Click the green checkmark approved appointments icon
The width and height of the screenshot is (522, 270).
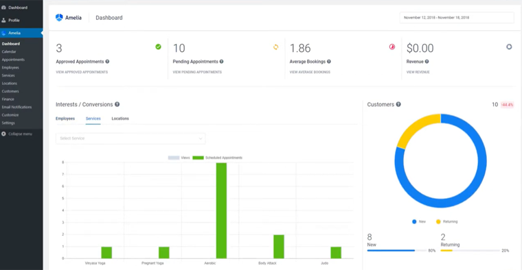159,47
